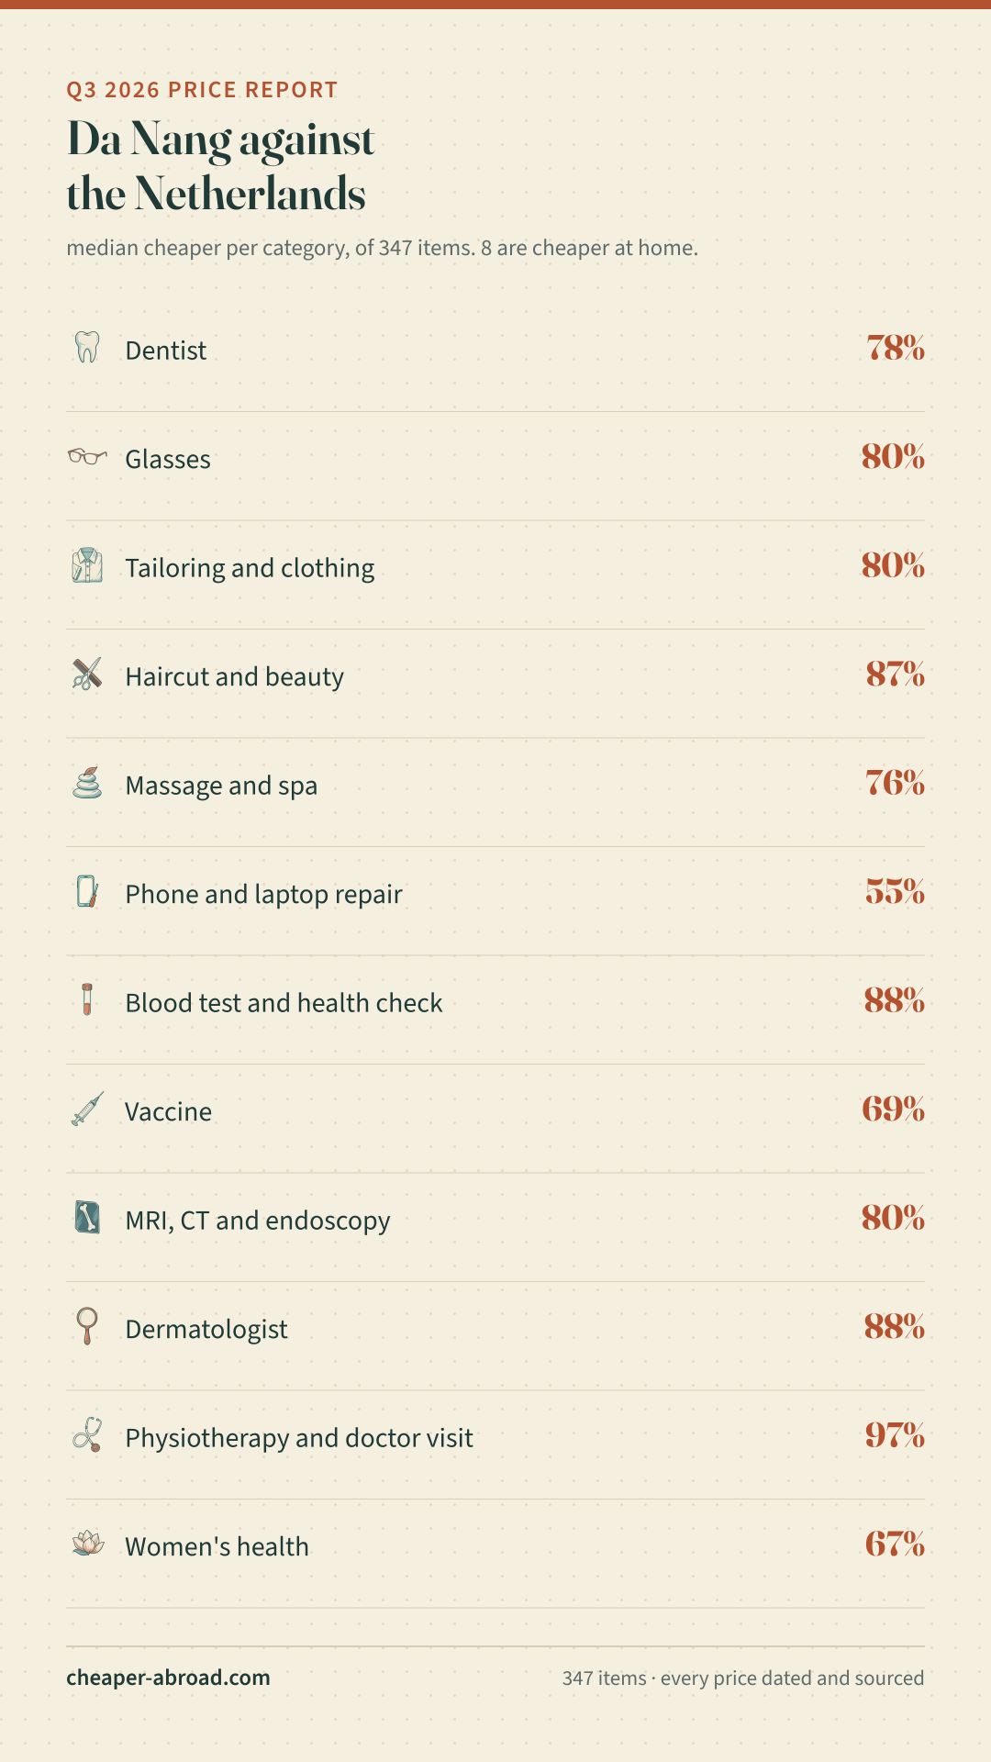Click the 97% value for Physiotherapy and doctor visit
Viewport: 991px width, 1762px height.
pos(895,1435)
